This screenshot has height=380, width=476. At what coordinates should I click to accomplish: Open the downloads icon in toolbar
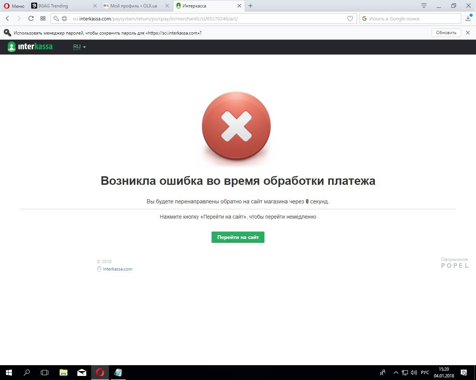tap(468, 19)
